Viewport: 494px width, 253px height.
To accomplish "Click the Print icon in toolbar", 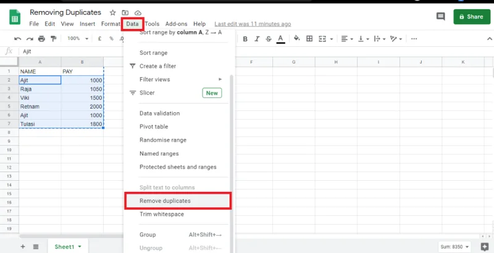I will coord(41,39).
